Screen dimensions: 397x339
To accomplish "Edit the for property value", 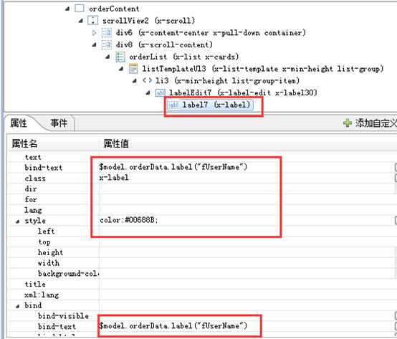I will (247, 199).
